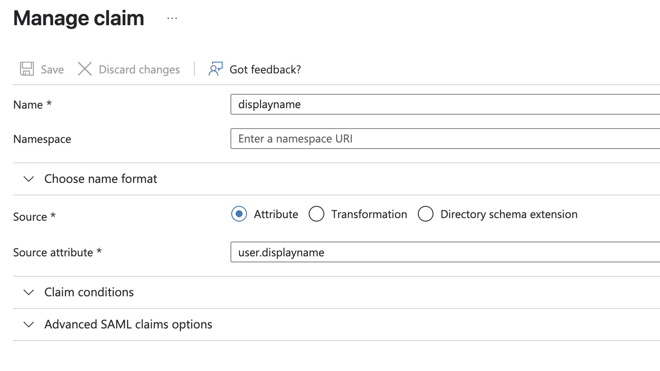This screenshot has height=371, width=660.
Task: Focus the Name field containing displayname
Action: point(444,105)
